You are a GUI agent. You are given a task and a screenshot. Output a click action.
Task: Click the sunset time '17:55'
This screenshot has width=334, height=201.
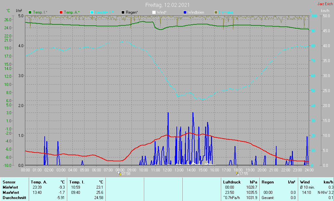(x=243, y=174)
